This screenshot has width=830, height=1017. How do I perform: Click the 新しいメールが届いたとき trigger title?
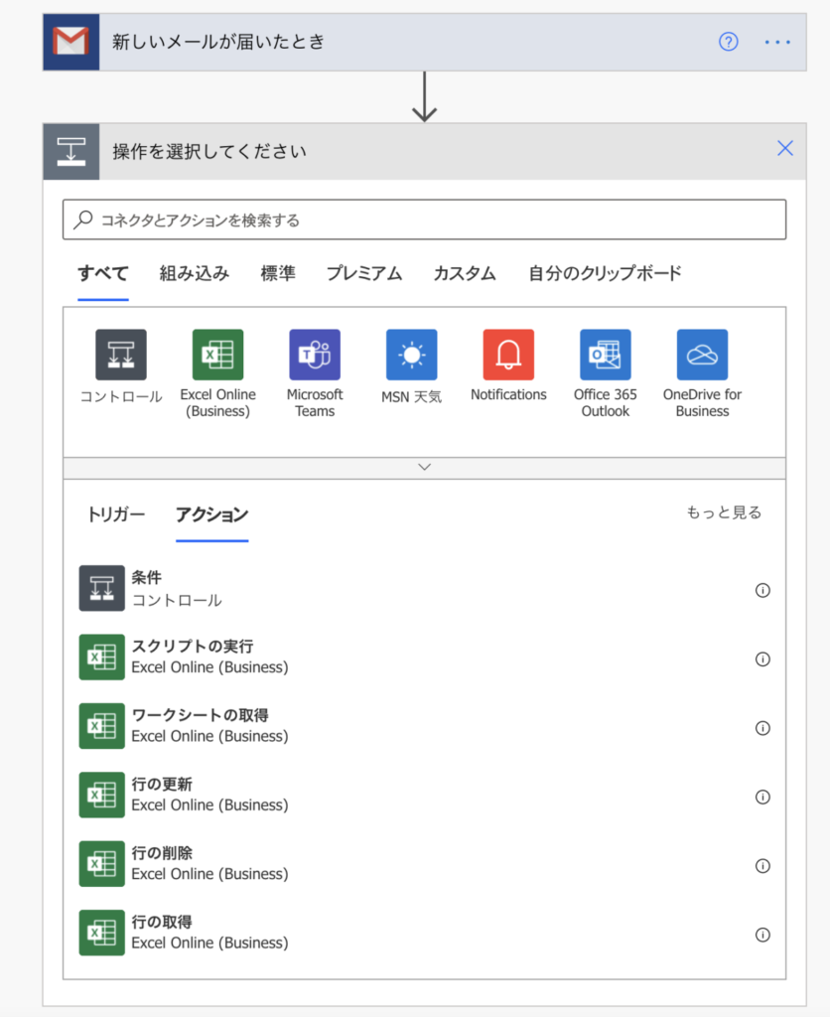(x=218, y=42)
